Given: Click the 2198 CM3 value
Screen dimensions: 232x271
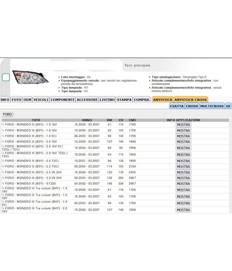Looking at the screenshot, I should tap(132, 166).
